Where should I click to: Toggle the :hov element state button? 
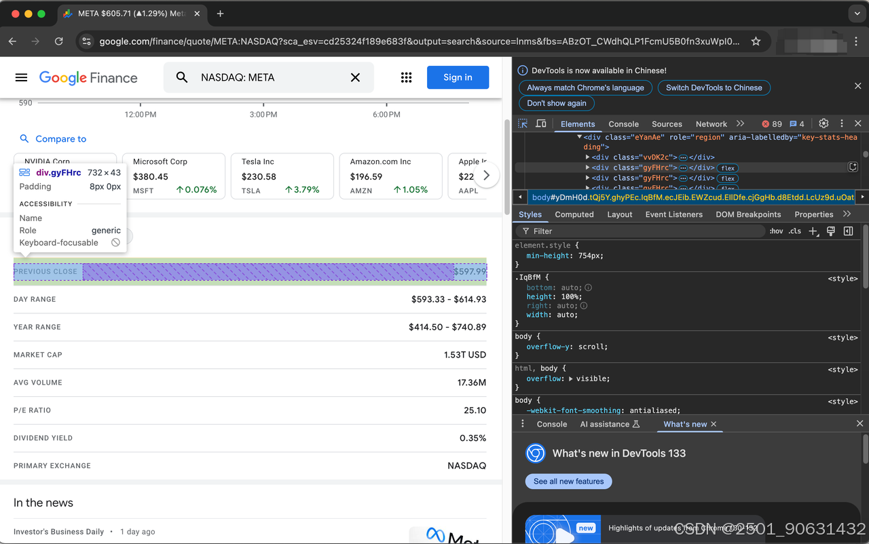(776, 231)
